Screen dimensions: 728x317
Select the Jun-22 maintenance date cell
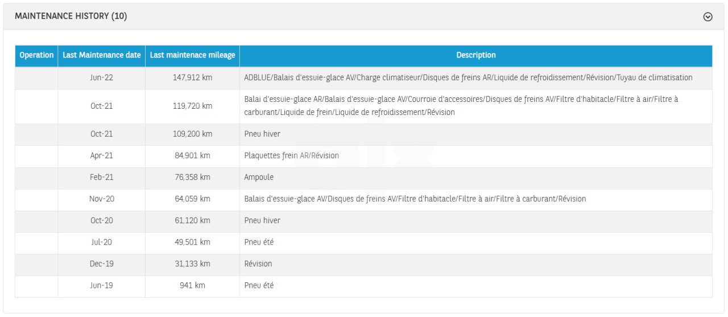101,77
